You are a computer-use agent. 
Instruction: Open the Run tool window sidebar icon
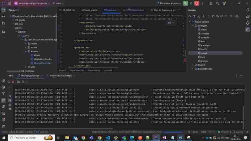pos(3,100)
